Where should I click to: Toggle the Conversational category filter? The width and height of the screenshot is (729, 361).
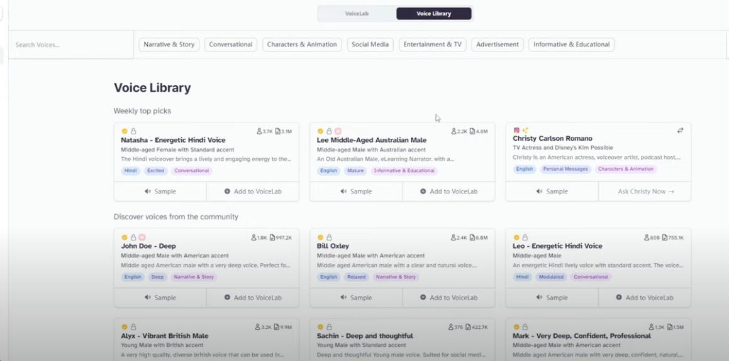[x=230, y=45]
